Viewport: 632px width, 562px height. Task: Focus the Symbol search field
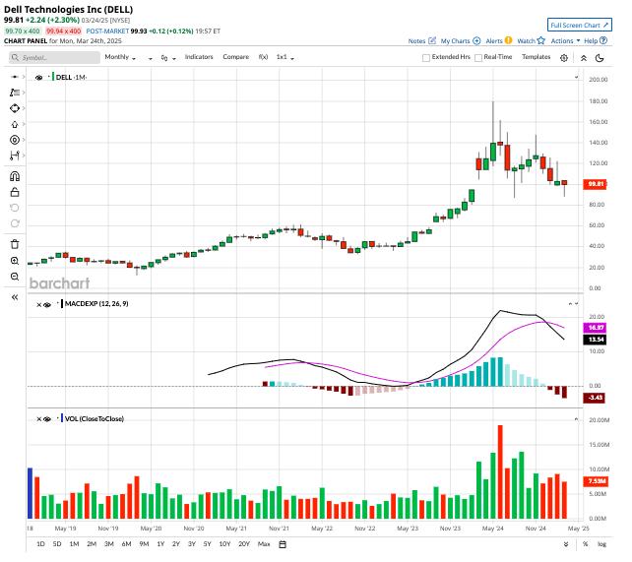54,58
